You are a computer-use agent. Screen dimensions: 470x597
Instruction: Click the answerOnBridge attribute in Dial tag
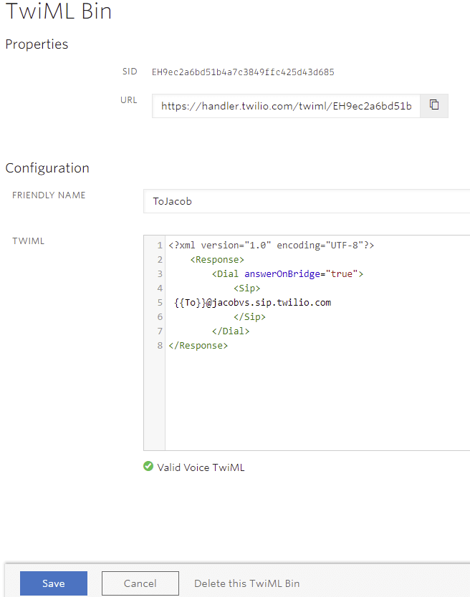click(282, 273)
